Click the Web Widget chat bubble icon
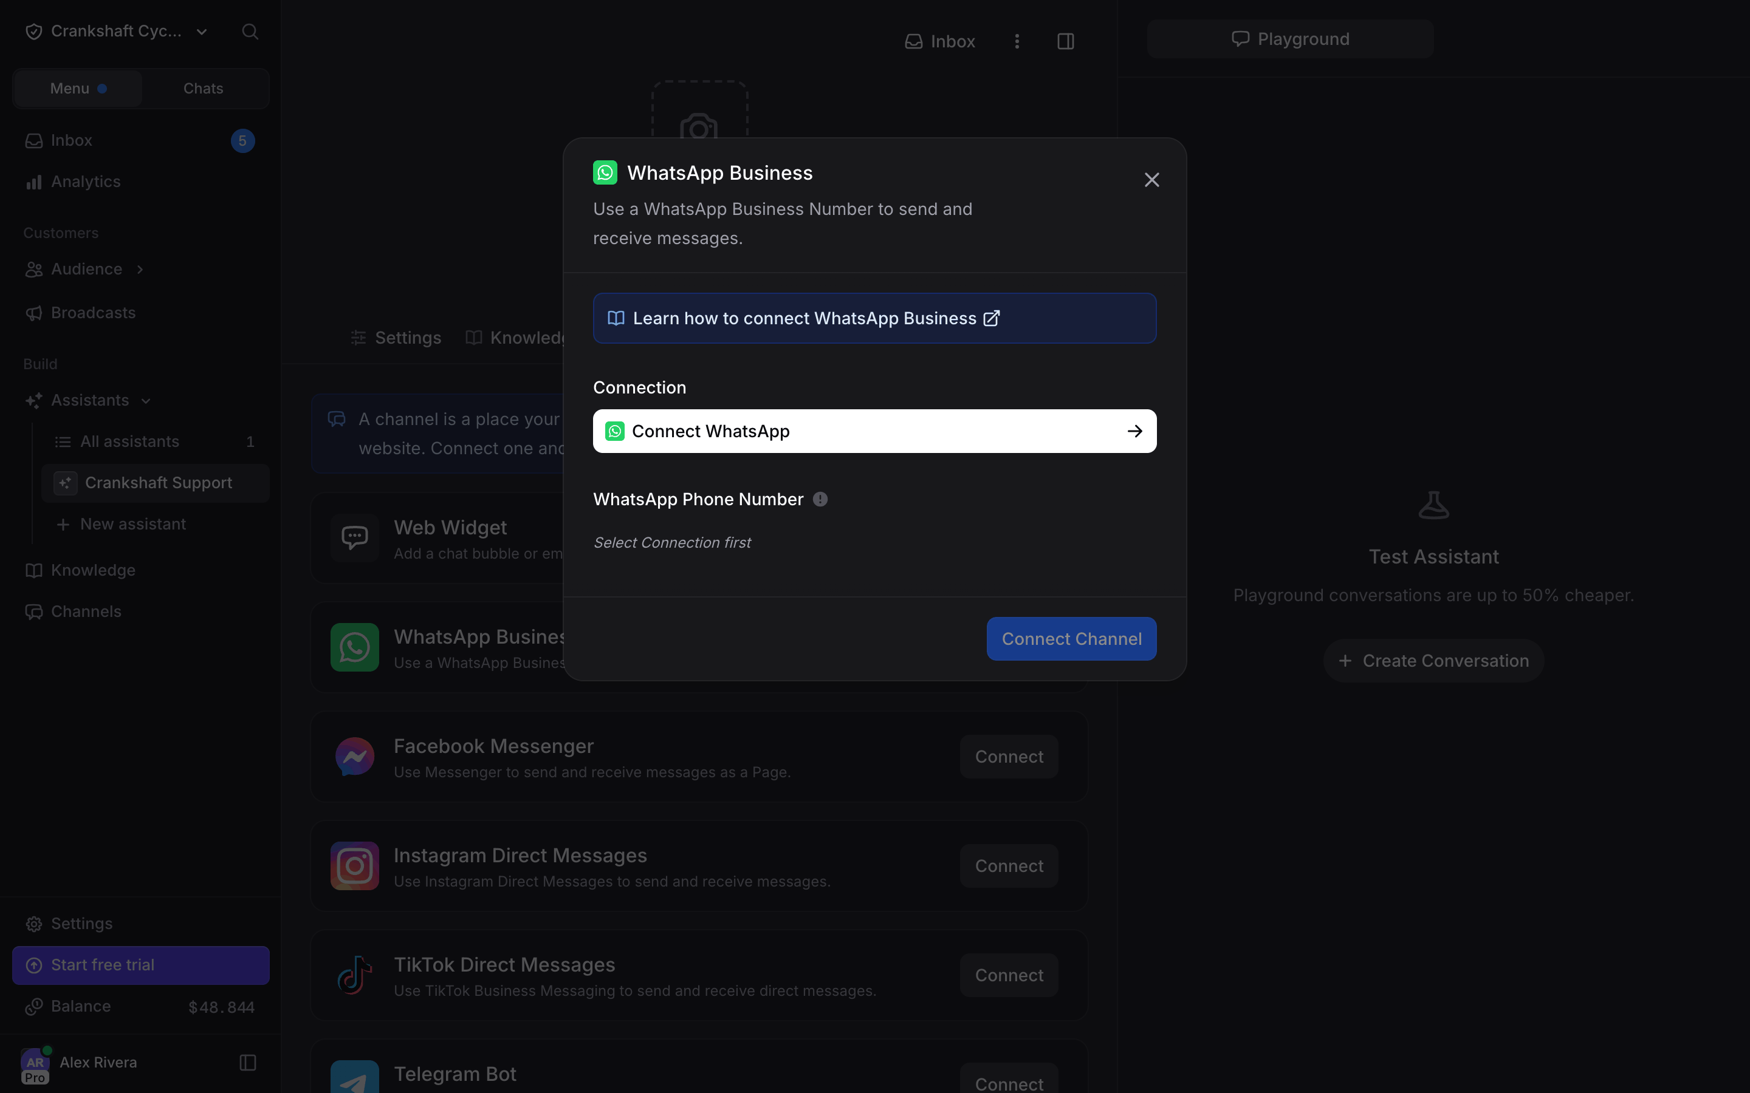 [354, 539]
